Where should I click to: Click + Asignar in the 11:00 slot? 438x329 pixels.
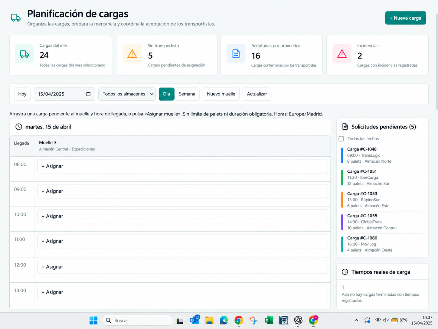tap(183, 241)
